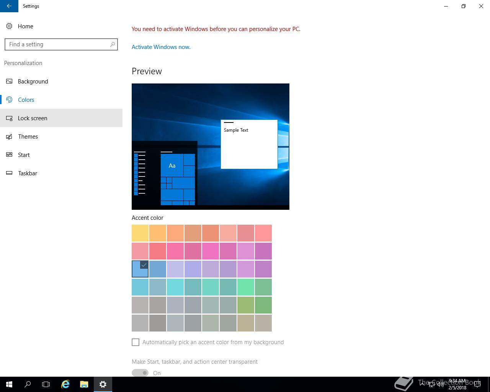Click the Find a setting search box
The image size is (490, 392).
[61, 44]
